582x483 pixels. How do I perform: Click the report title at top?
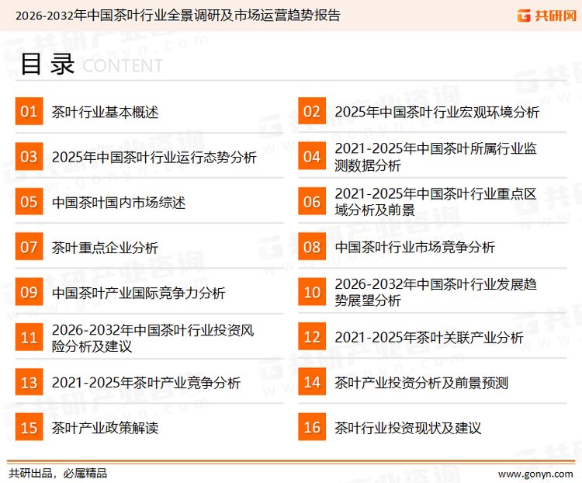(x=171, y=16)
